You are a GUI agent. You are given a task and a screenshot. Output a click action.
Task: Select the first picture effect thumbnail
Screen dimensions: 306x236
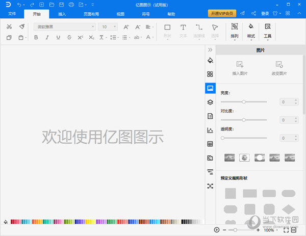coord(229,158)
